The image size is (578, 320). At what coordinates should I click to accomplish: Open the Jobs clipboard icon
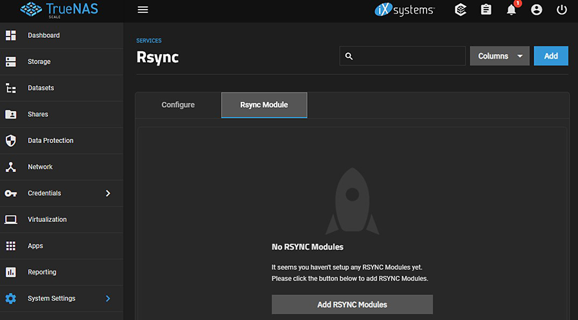(486, 10)
